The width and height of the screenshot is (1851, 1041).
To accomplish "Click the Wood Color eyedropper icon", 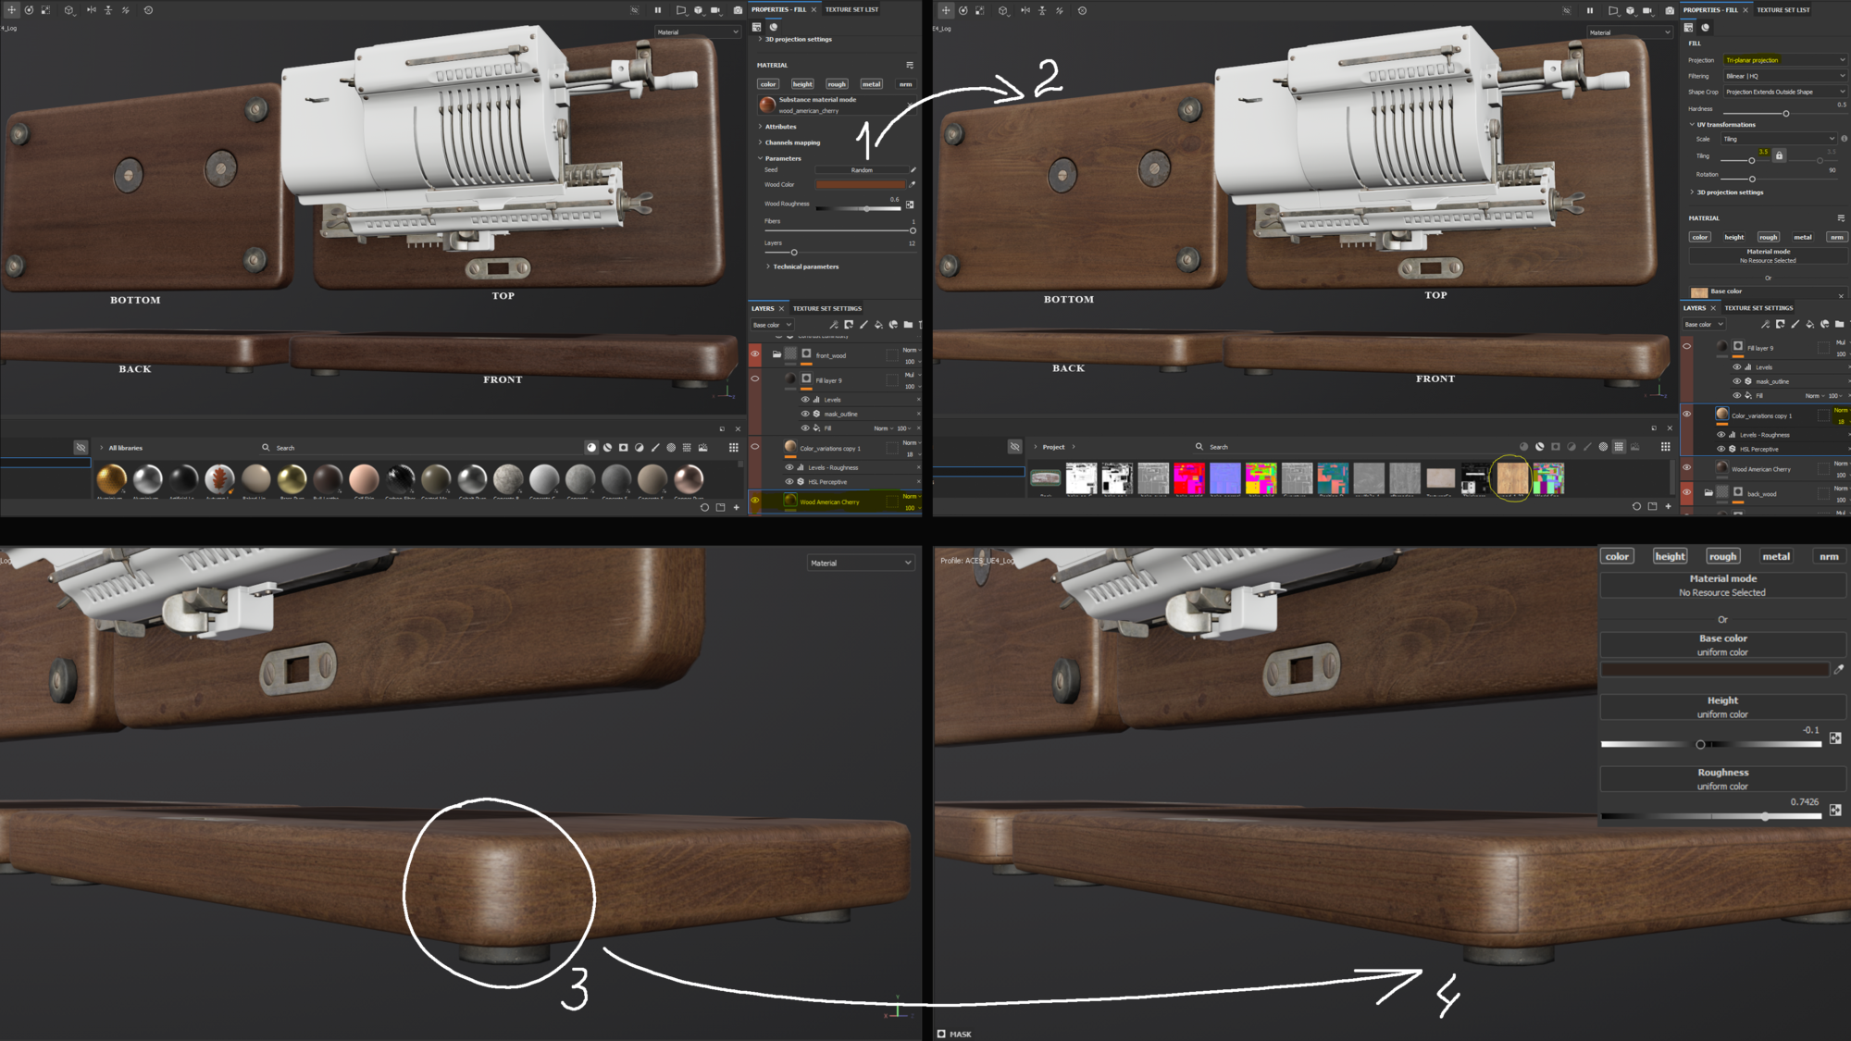I will pos(913,184).
